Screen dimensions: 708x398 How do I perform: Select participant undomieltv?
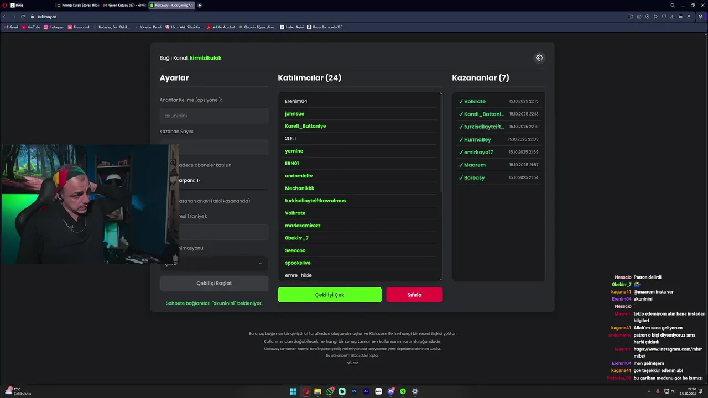(299, 176)
